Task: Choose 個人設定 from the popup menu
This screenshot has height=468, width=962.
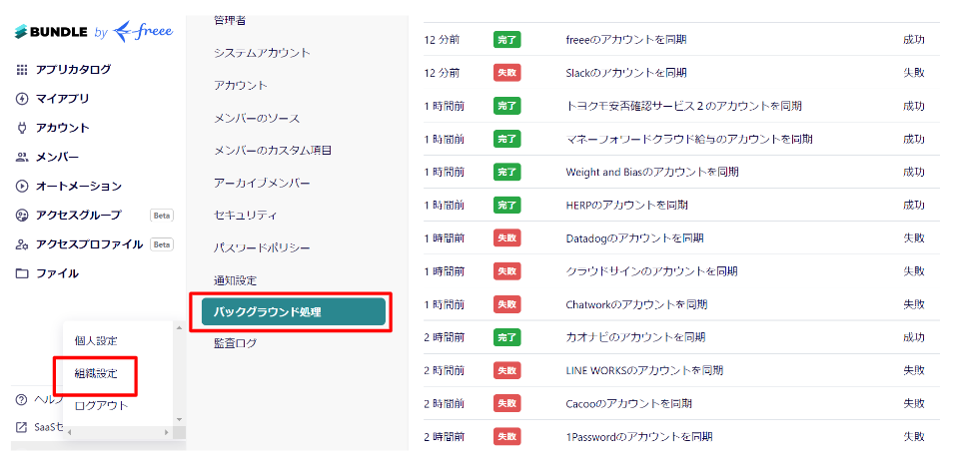Action: [96, 341]
